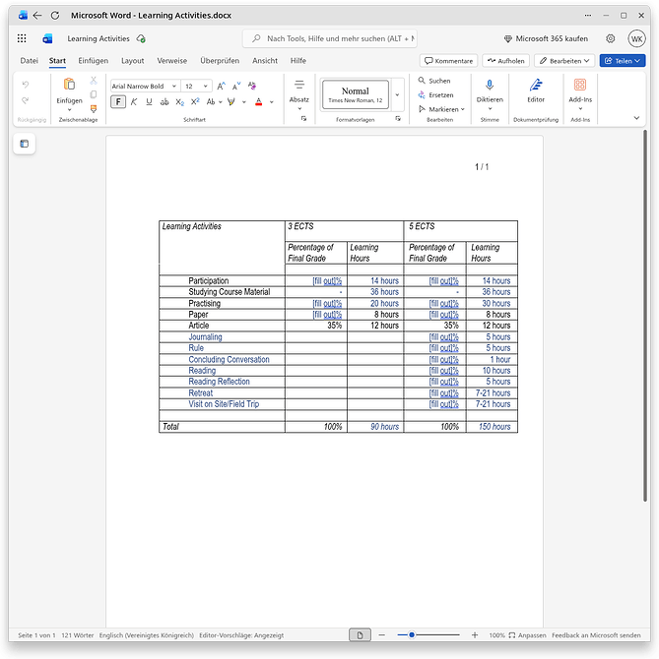The image size is (659, 659).
Task: Click the vertical scrollbar of the document
Action: pyautogui.click(x=644, y=315)
